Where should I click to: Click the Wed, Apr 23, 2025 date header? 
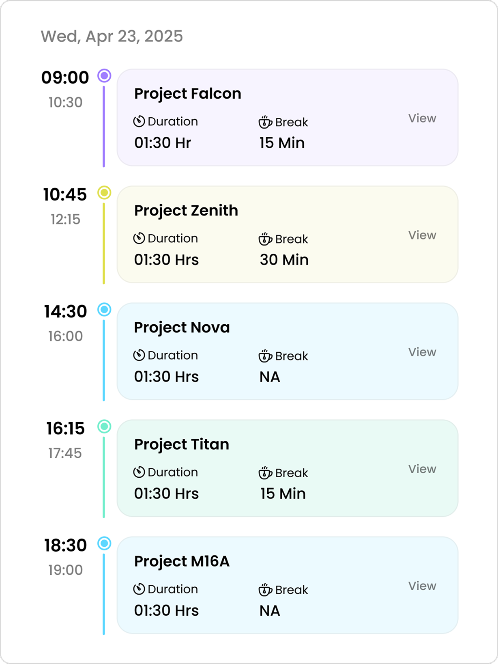pos(112,37)
